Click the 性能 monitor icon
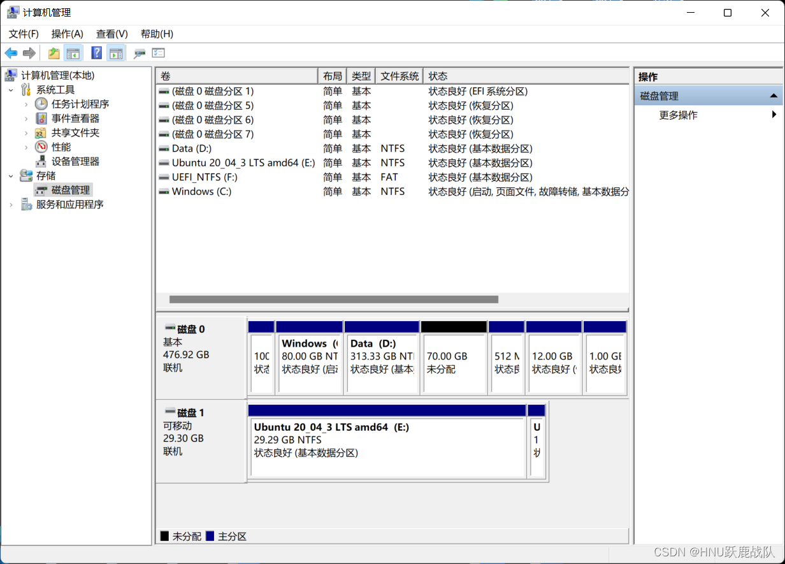The height and width of the screenshot is (564, 785). [41, 147]
